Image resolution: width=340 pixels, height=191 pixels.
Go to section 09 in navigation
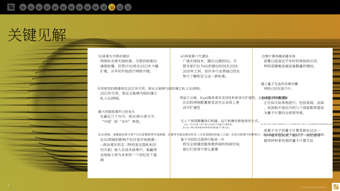coord(95,7)
